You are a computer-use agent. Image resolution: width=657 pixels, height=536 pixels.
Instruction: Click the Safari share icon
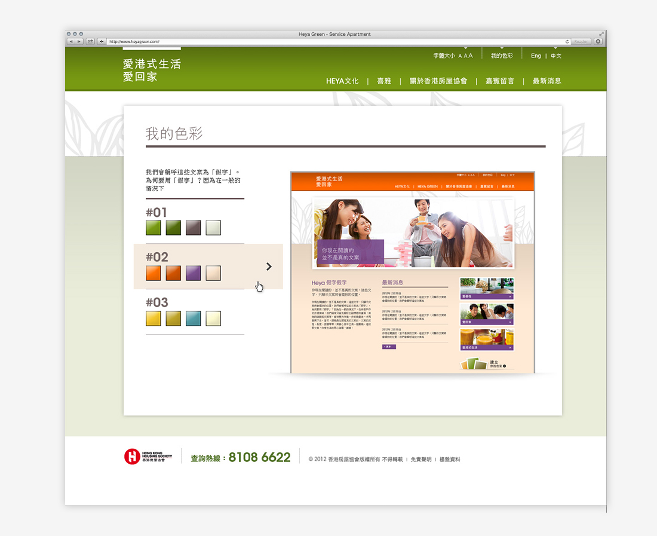click(x=90, y=41)
